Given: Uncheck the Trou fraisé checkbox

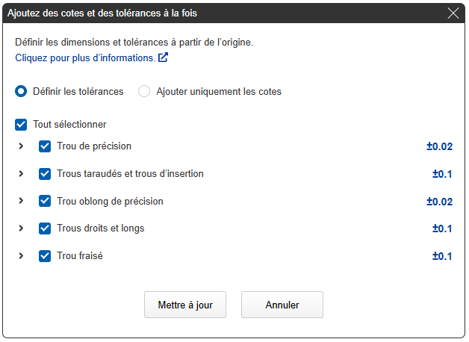Looking at the screenshot, I should pyautogui.click(x=45, y=256).
